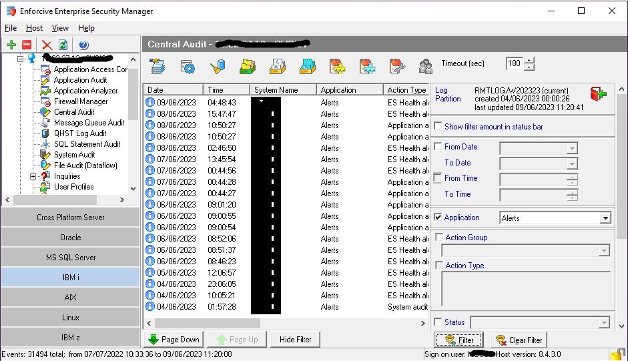Select Central Audit tree item
628x361 pixels.
point(74,112)
